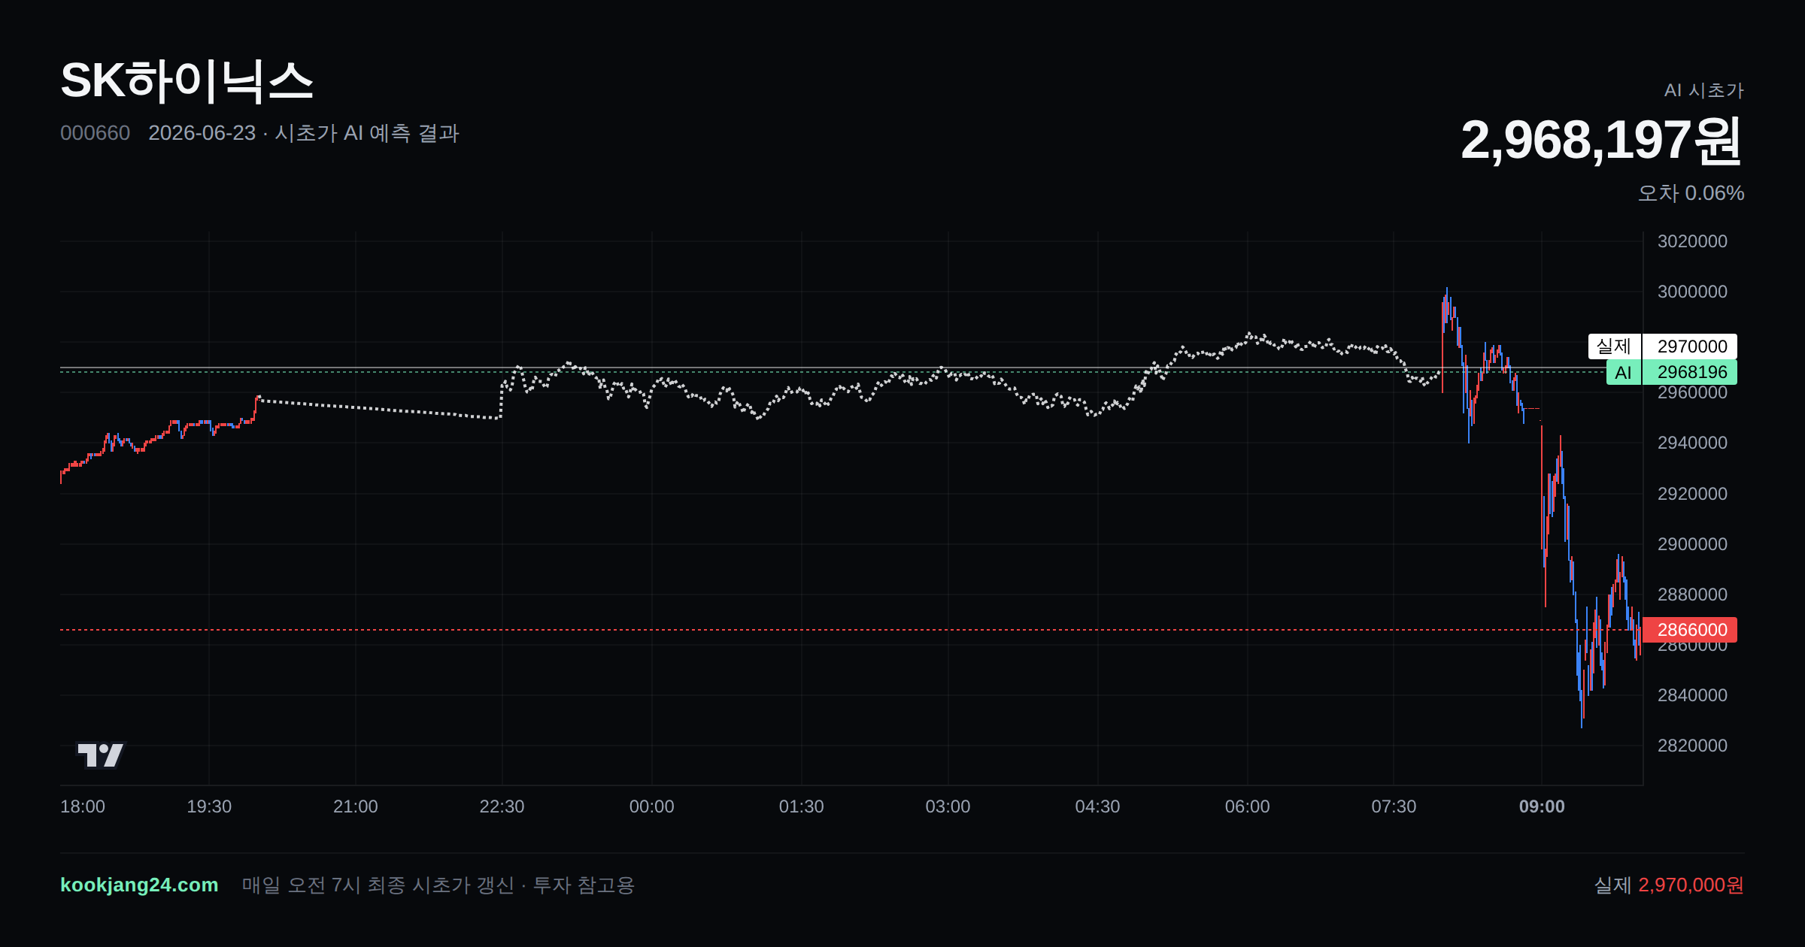Click the 06:00 time axis label
The width and height of the screenshot is (1805, 947).
pos(1247,806)
